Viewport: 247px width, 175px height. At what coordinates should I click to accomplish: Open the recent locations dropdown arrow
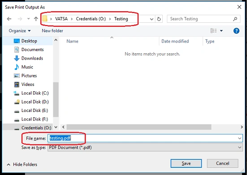pos(28,19)
